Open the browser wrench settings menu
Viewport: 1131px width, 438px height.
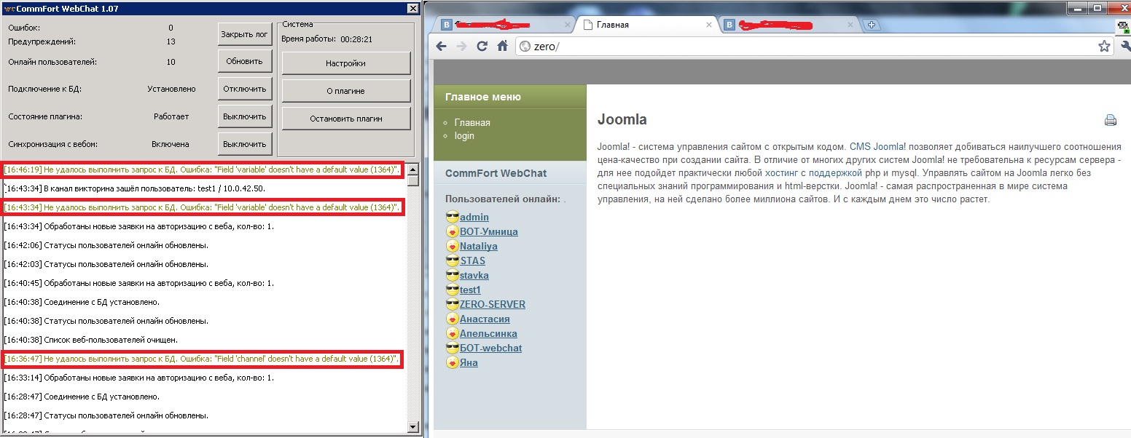click(x=1125, y=47)
